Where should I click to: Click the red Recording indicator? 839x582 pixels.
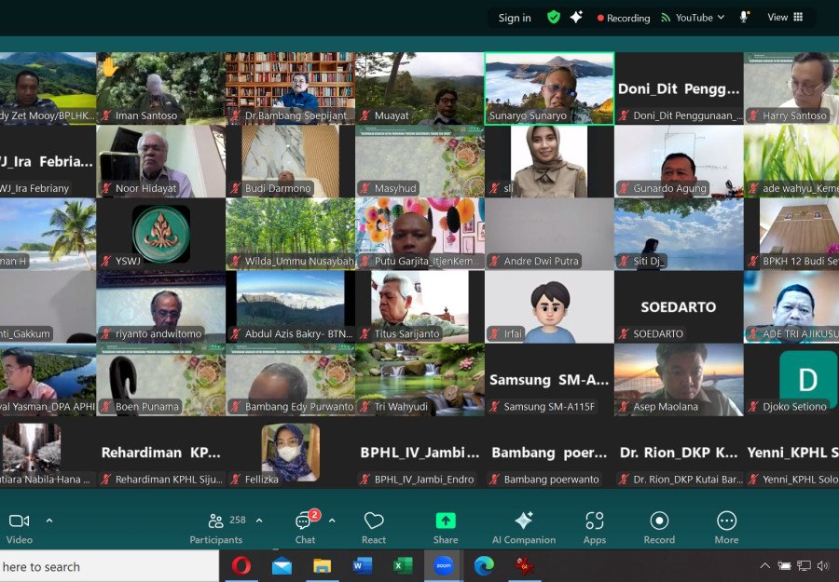click(624, 18)
